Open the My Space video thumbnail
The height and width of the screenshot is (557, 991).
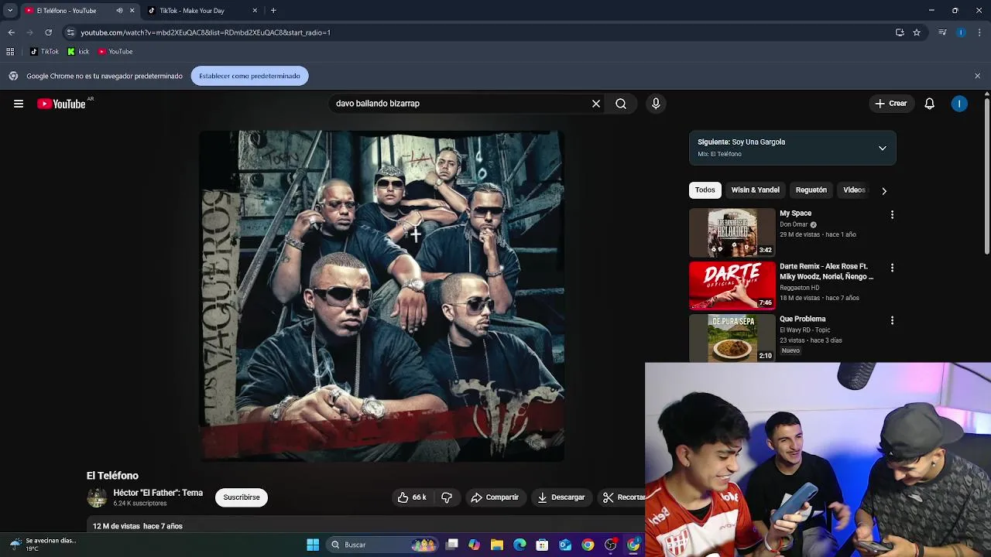coord(732,232)
